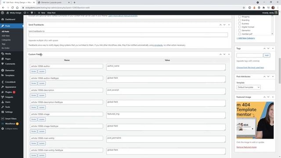The height and width of the screenshot is (158, 281).
Task: Click the Remove featured image link
Action: [246, 147]
